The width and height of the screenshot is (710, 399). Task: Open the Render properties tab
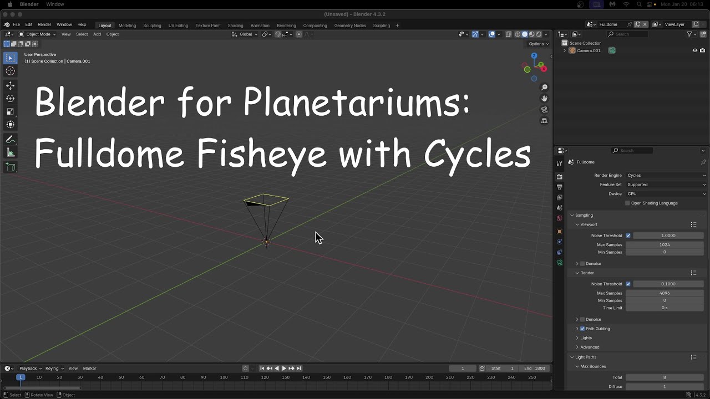pos(560,177)
